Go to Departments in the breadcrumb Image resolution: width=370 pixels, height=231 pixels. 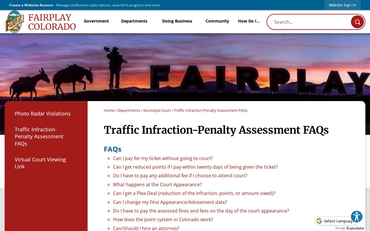(x=129, y=110)
